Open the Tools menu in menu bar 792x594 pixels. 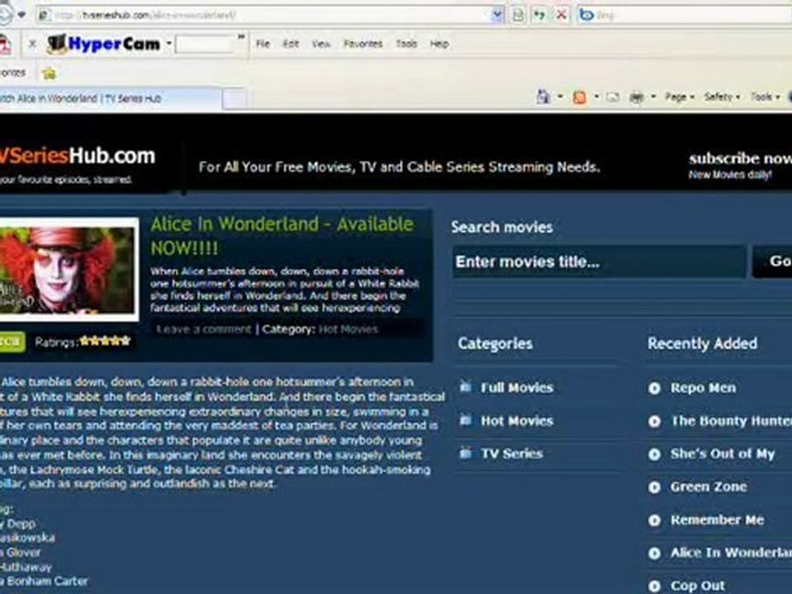tap(406, 44)
